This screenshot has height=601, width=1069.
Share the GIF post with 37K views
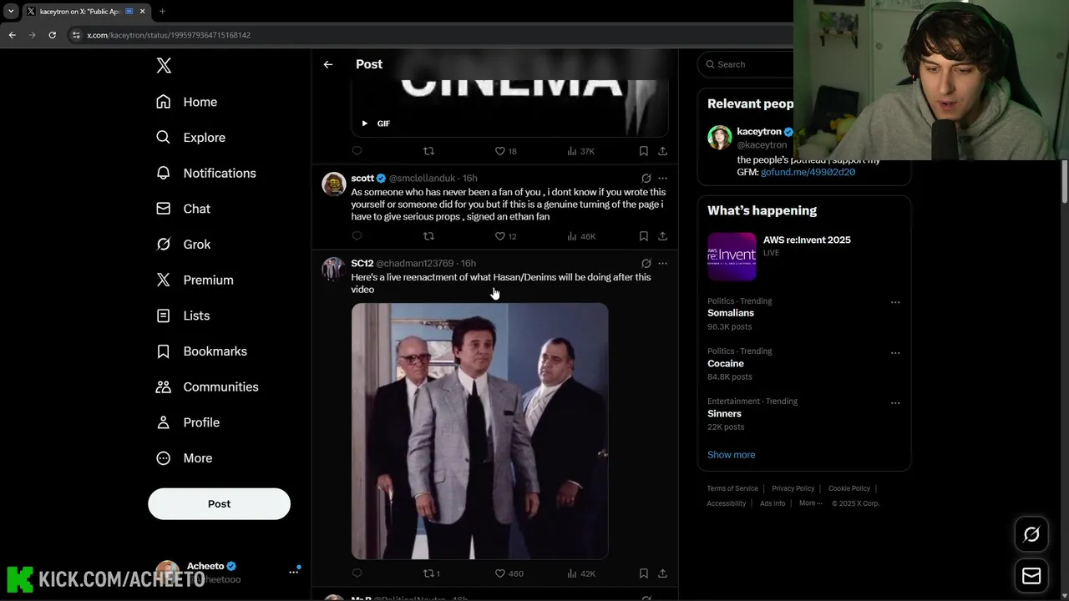(662, 151)
